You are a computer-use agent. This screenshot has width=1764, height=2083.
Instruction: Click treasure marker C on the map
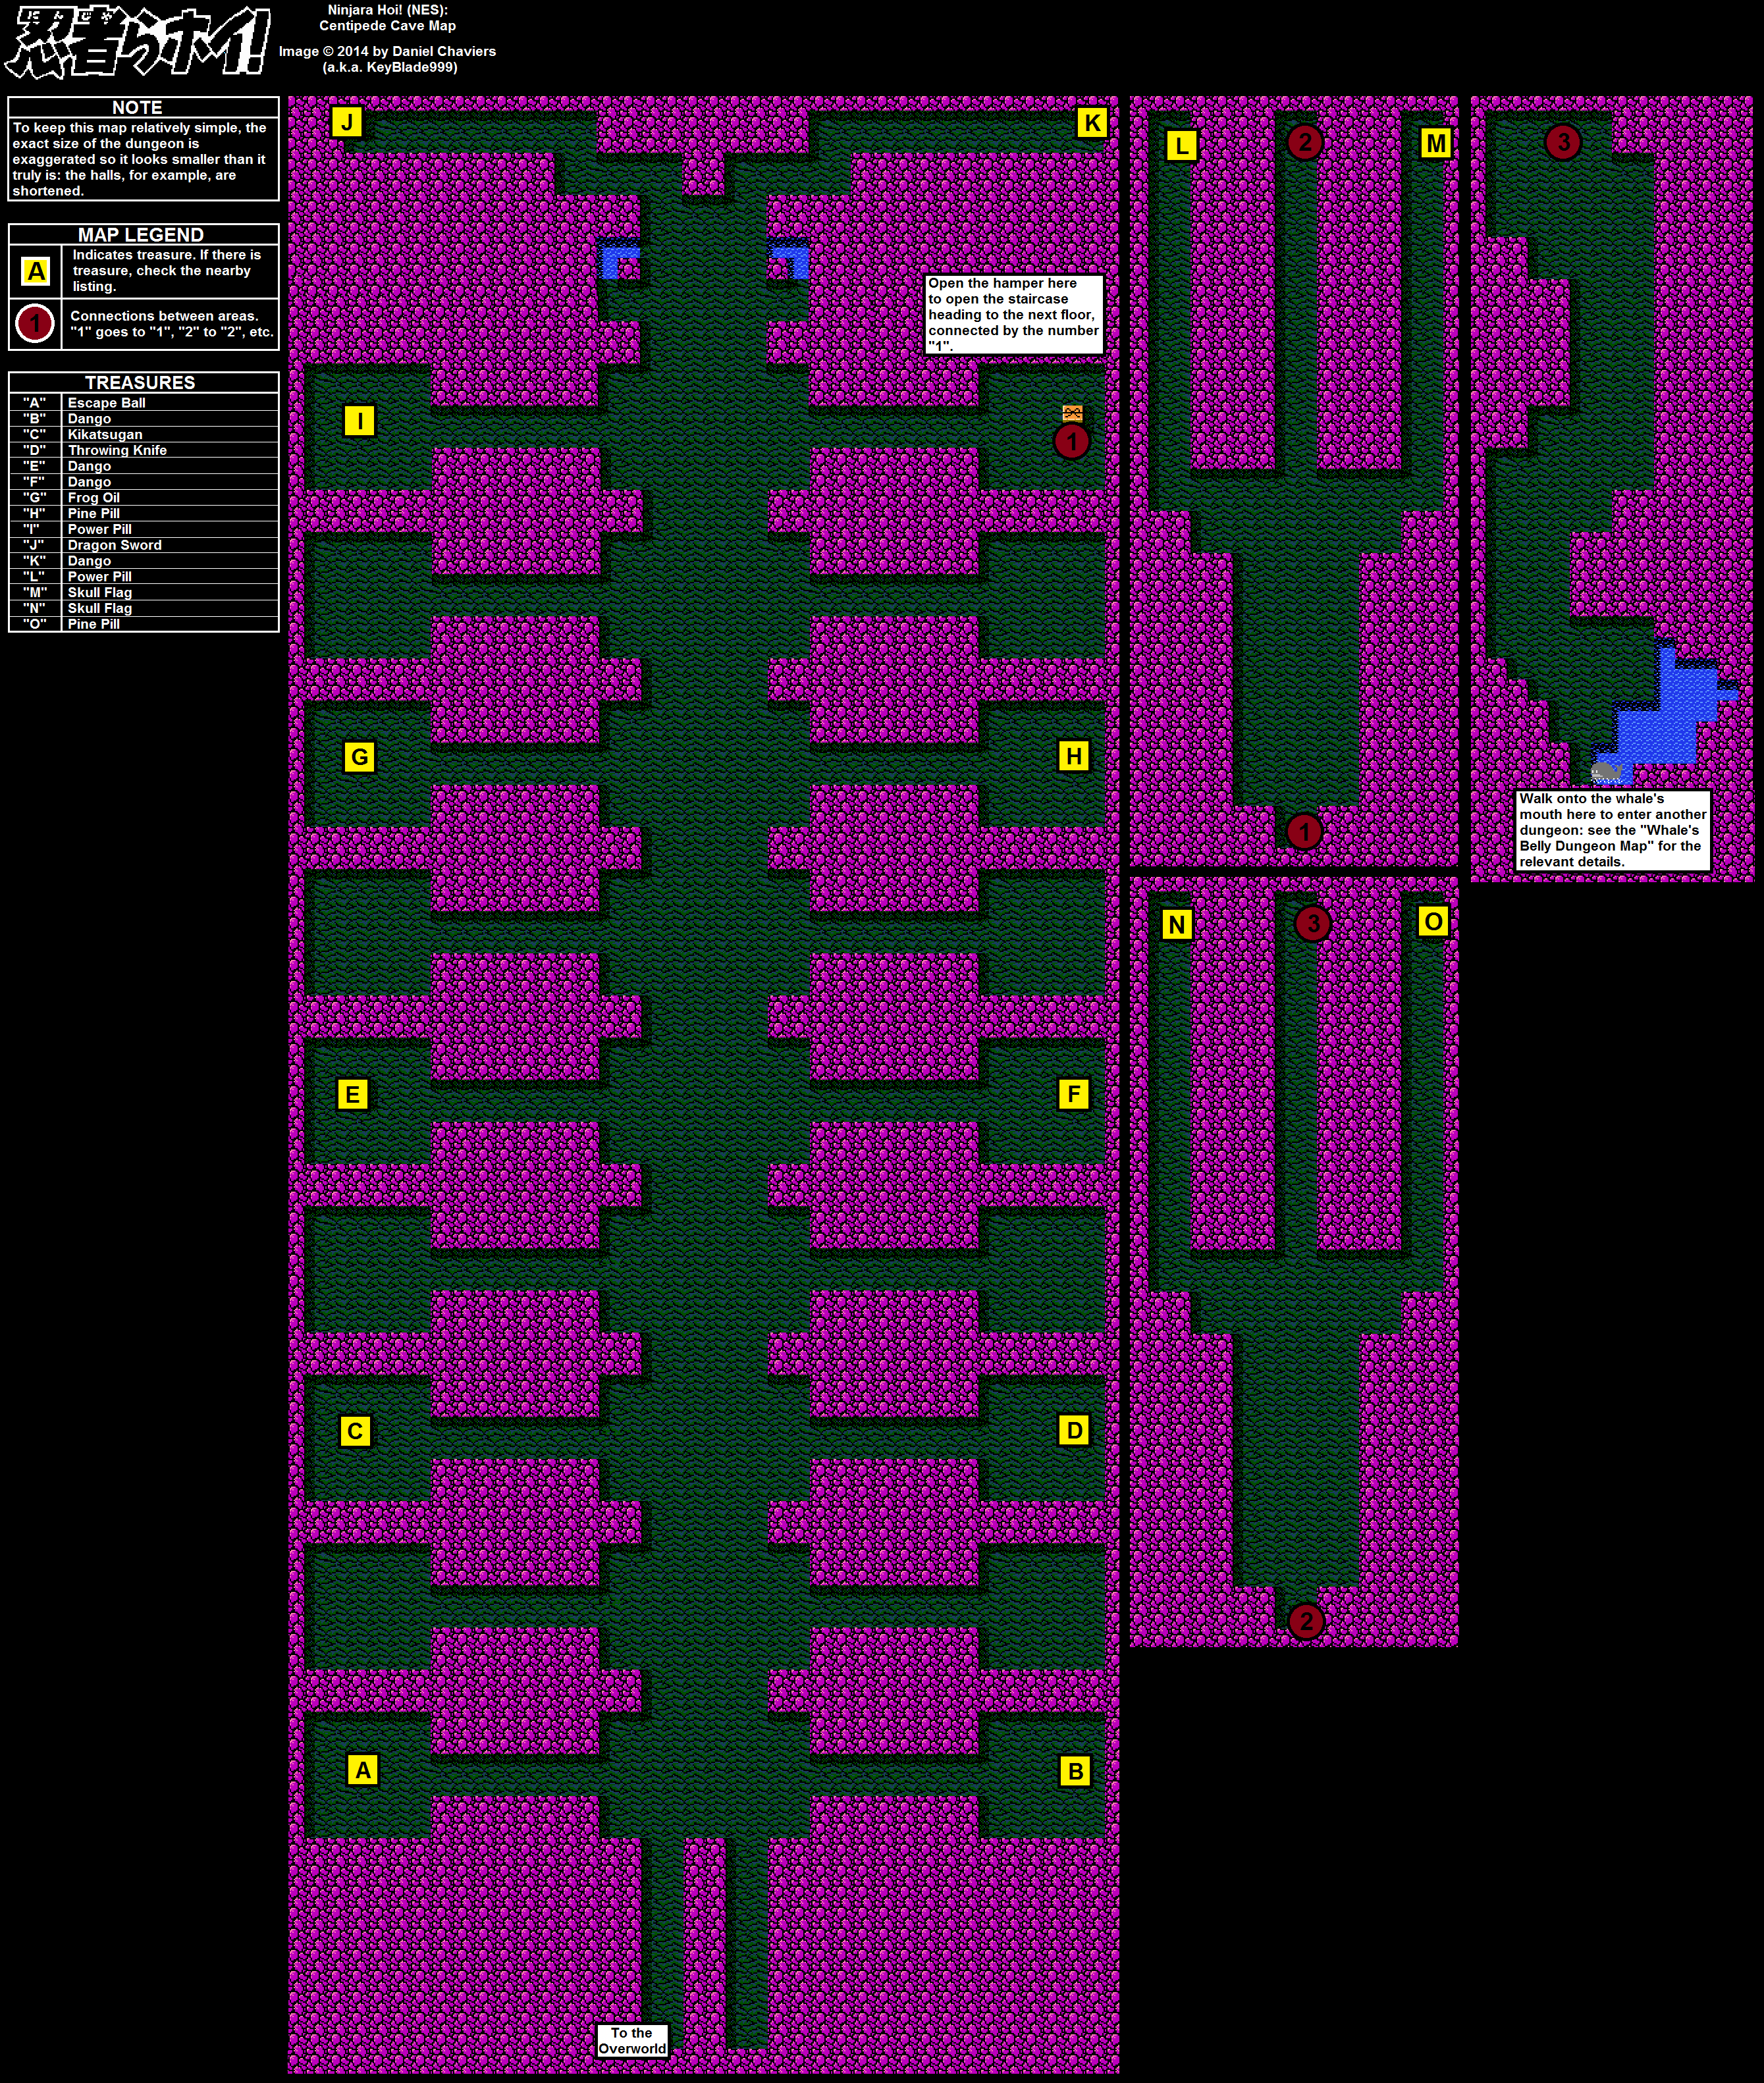point(355,1431)
